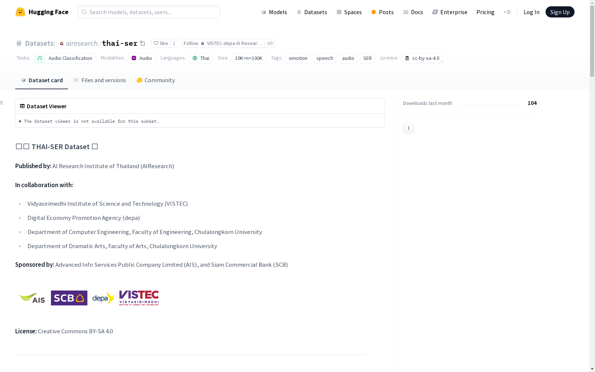The height and width of the screenshot is (372, 595).
Task: Open the Models menu item
Action: (x=274, y=12)
